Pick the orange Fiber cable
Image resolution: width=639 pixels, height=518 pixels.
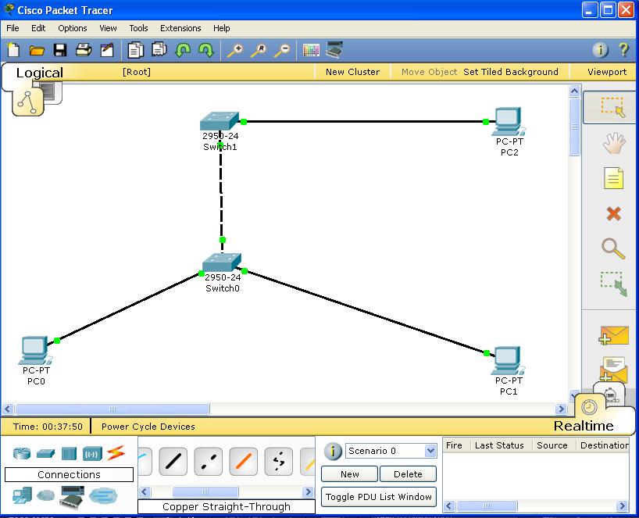pyautogui.click(x=243, y=461)
